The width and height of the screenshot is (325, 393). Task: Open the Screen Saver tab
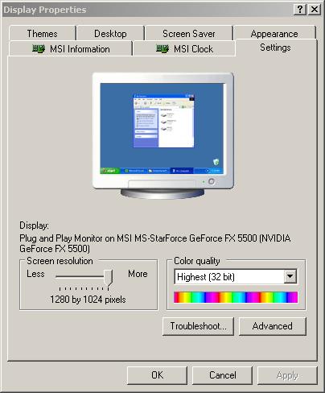tap(189, 34)
